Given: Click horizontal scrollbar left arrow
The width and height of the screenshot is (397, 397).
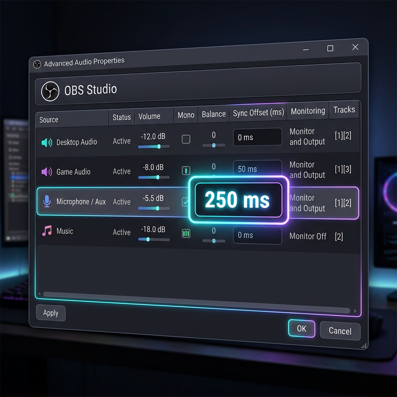Looking at the screenshot, I should (x=39, y=294).
